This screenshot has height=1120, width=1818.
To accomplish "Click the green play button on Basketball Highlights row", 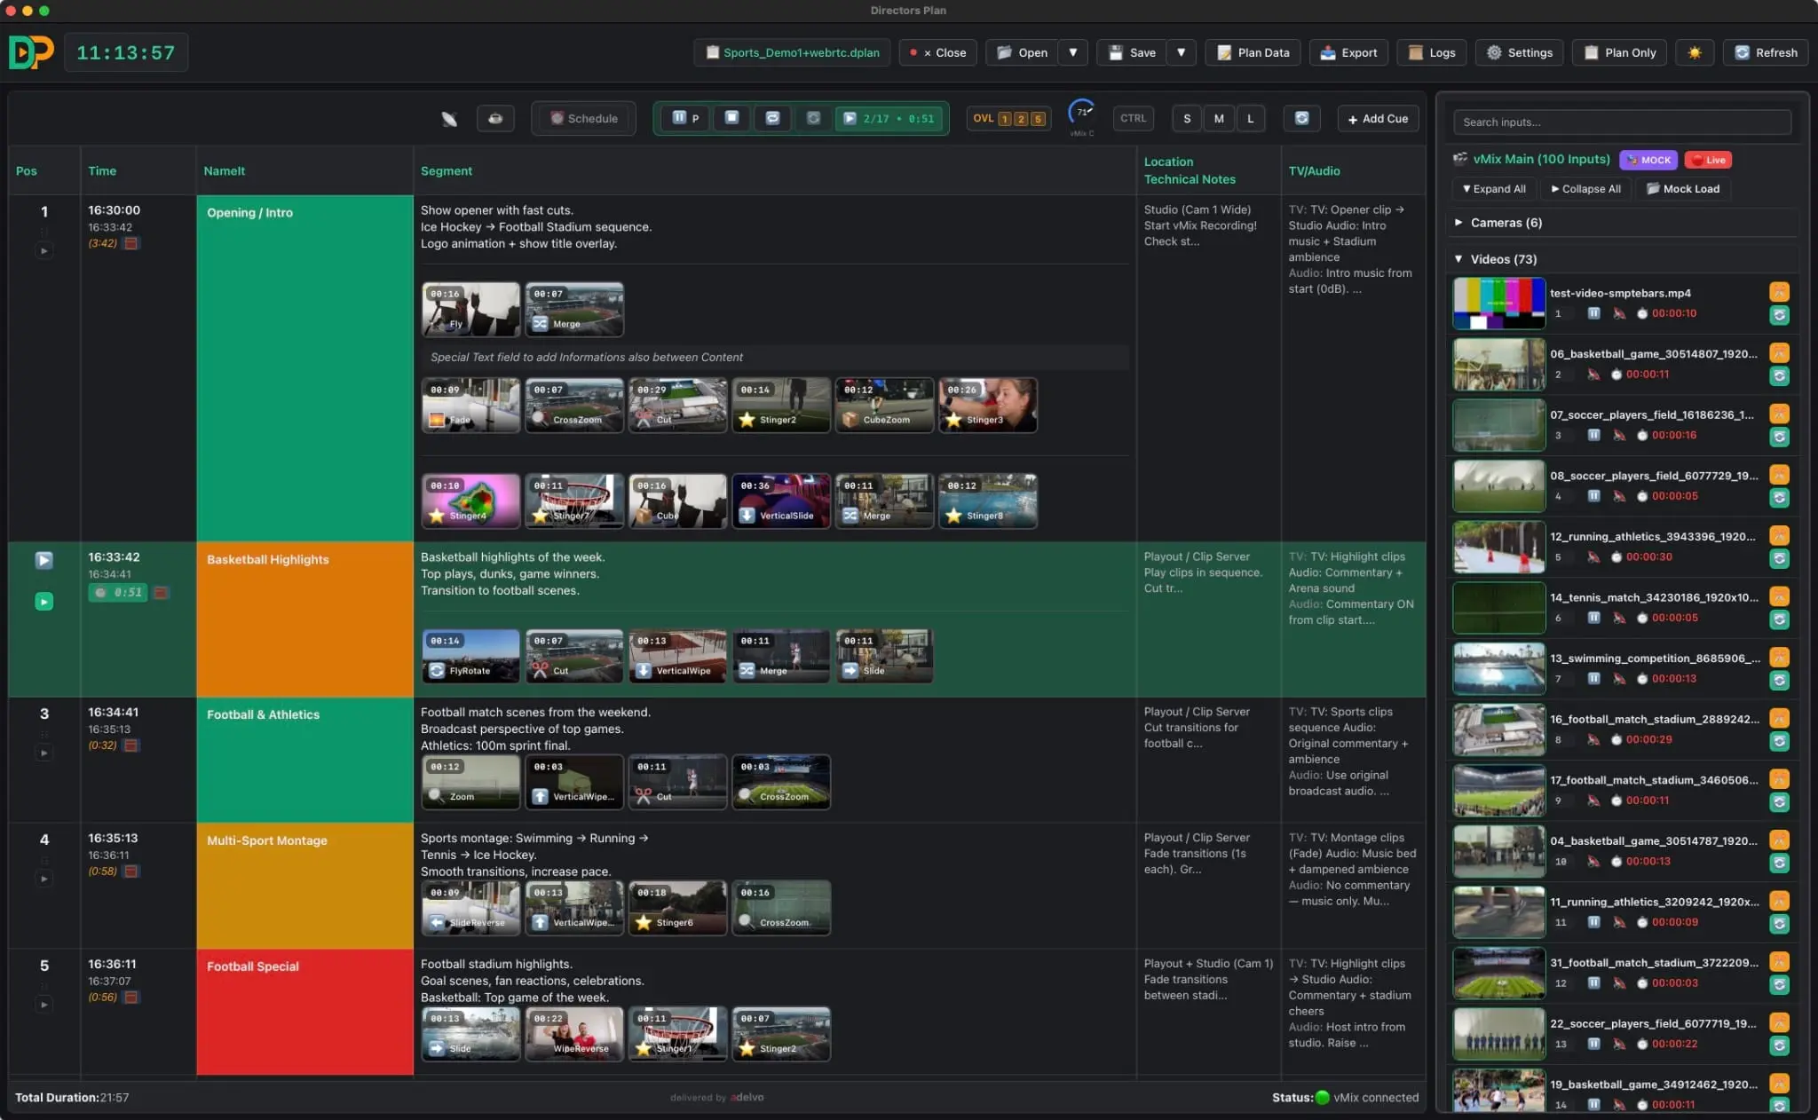I will [43, 602].
